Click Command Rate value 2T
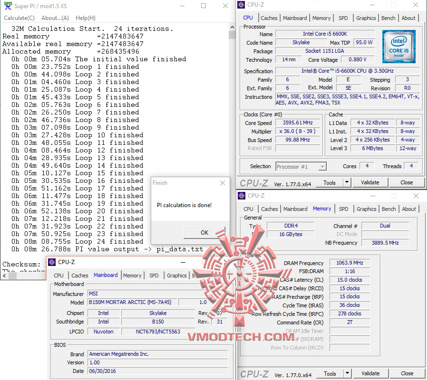Screen dimensions: 427x380 click(x=349, y=323)
